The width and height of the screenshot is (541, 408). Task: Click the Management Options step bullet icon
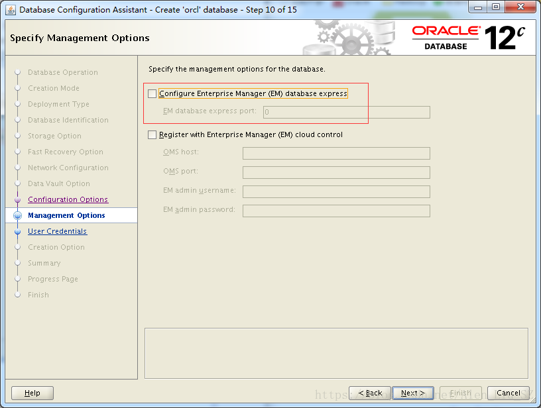pyautogui.click(x=18, y=215)
